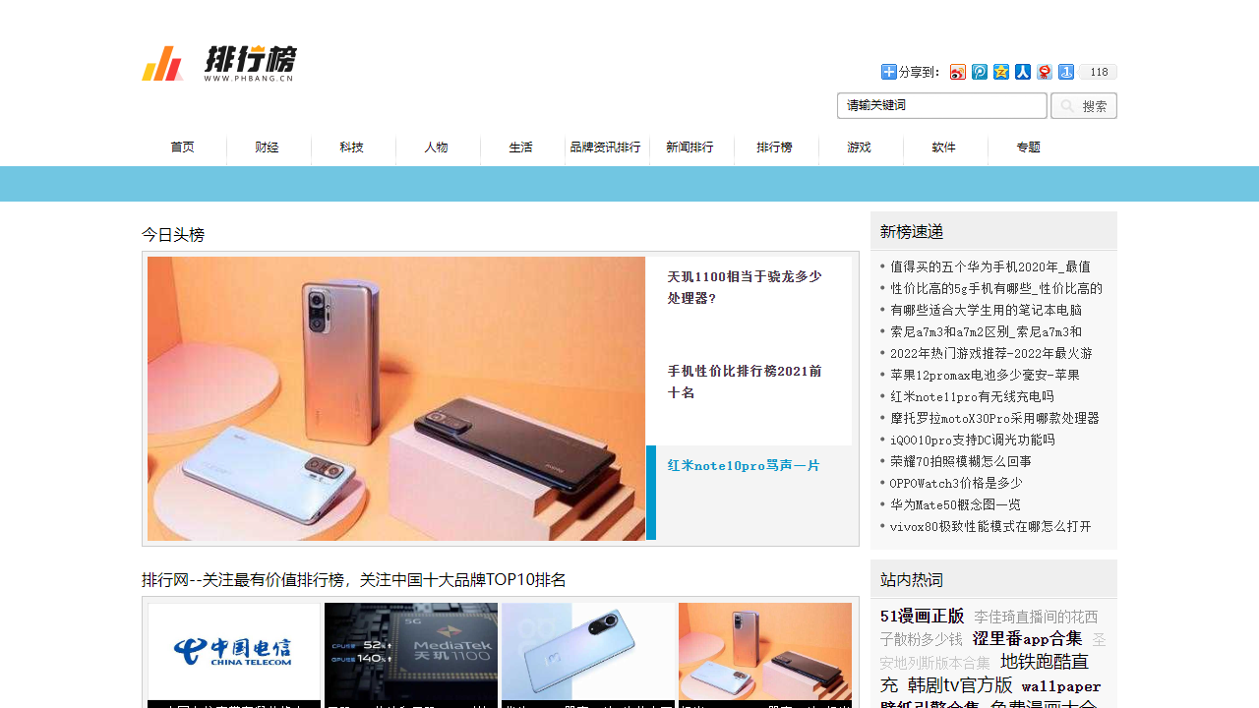Image resolution: width=1259 pixels, height=708 pixels.
Task: Open the 排行榜 nav tab
Action: coord(775,147)
